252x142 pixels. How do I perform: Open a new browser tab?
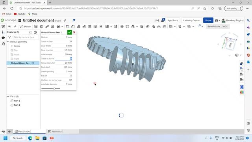50,3
